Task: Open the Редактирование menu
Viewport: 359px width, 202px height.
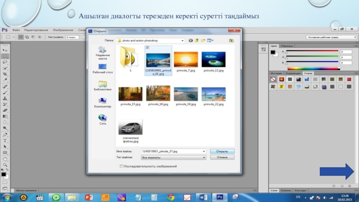Action: 35,30
